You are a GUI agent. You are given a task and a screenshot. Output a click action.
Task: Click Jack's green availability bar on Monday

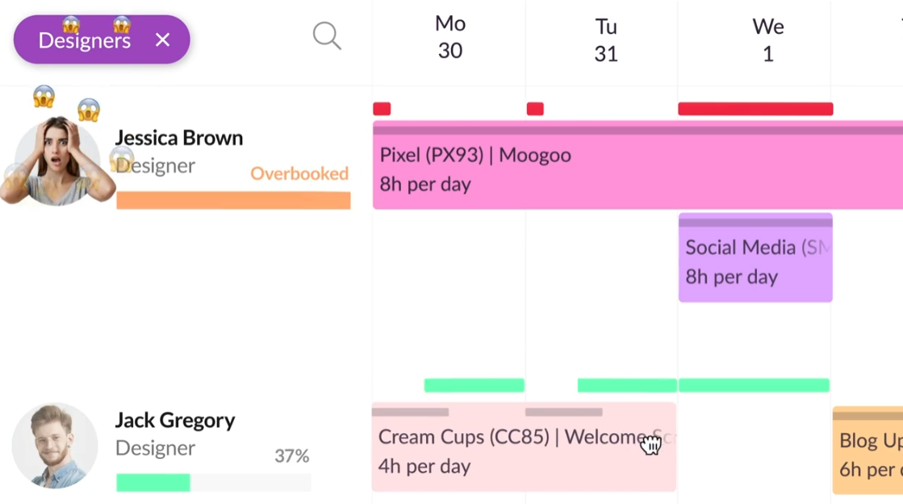tap(474, 385)
